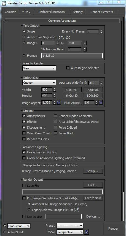This screenshot has width=126, height=236.
Task: Open the Preset dropdown
Action: [x=70, y=226]
